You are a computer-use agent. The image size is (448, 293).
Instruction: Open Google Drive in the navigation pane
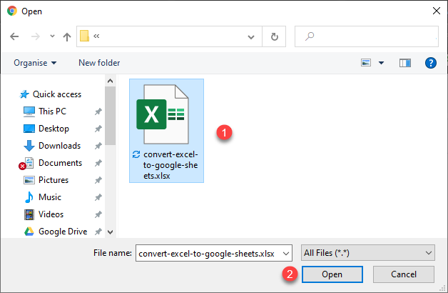coord(62,232)
